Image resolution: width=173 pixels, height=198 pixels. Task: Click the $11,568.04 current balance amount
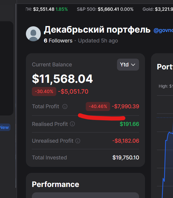[x=62, y=79]
